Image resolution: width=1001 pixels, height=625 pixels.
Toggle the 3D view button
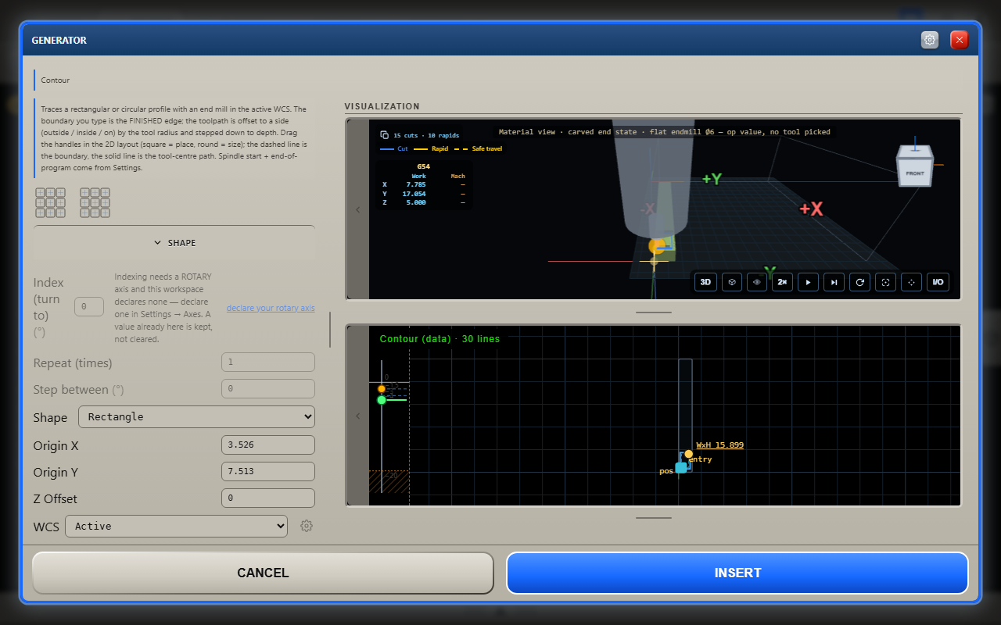pyautogui.click(x=705, y=282)
